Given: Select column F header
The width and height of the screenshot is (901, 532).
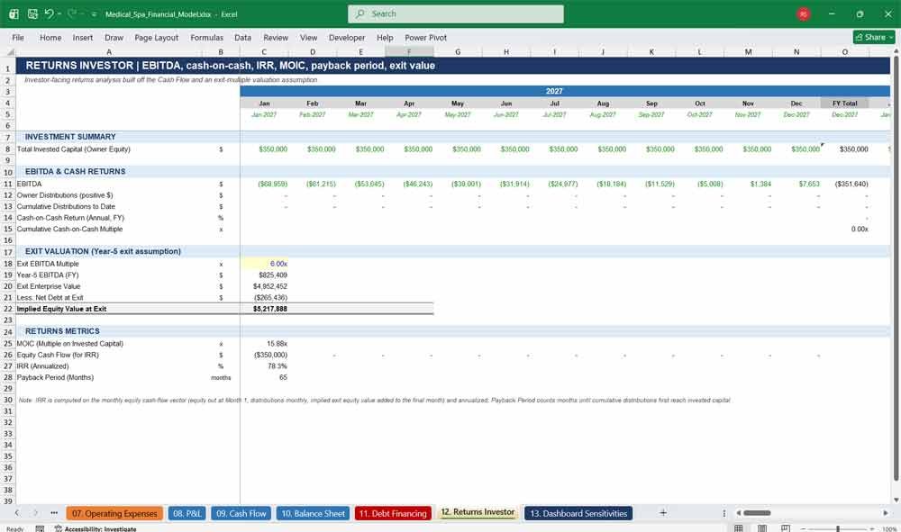Looking at the screenshot, I should coord(409,51).
